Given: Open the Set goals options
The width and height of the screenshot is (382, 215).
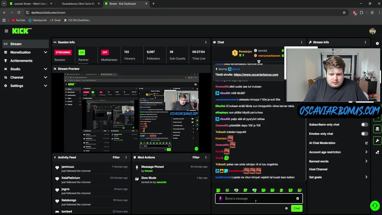Looking at the screenshot, I should point(338,177).
